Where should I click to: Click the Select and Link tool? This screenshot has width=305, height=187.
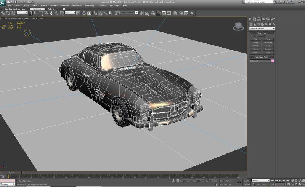pos(3,13)
